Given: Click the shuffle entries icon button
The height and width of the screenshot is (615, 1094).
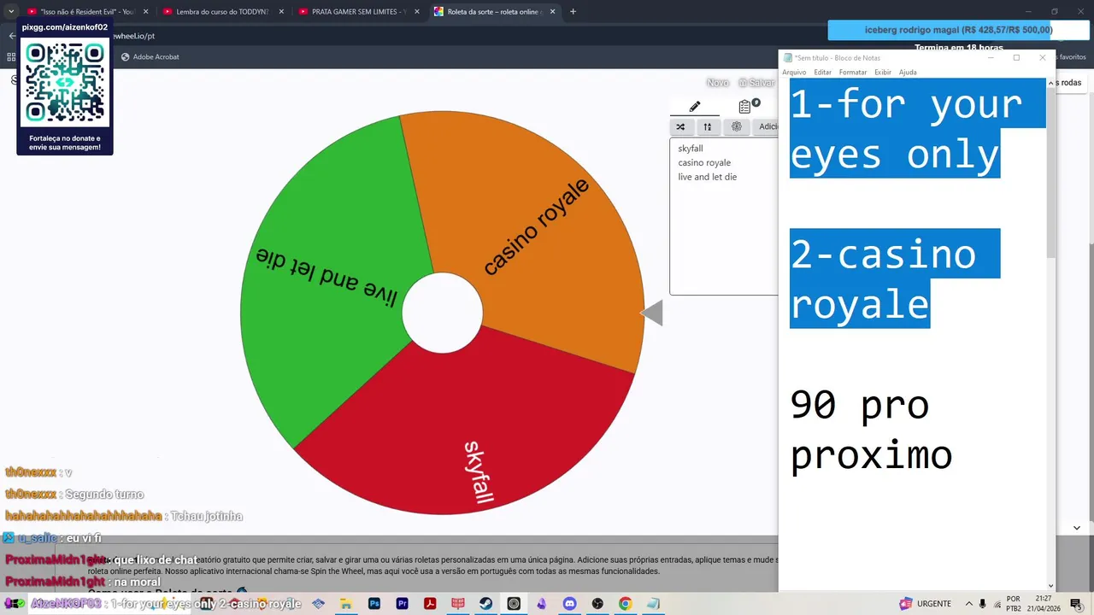Looking at the screenshot, I should [x=680, y=126].
